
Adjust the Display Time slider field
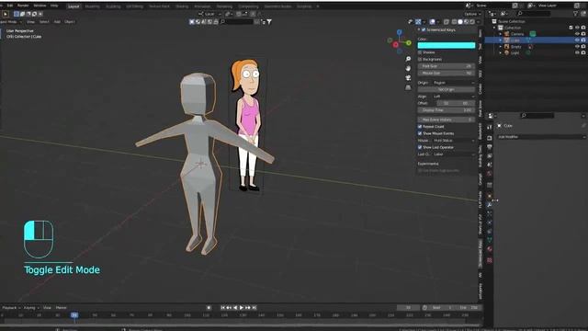point(447,110)
